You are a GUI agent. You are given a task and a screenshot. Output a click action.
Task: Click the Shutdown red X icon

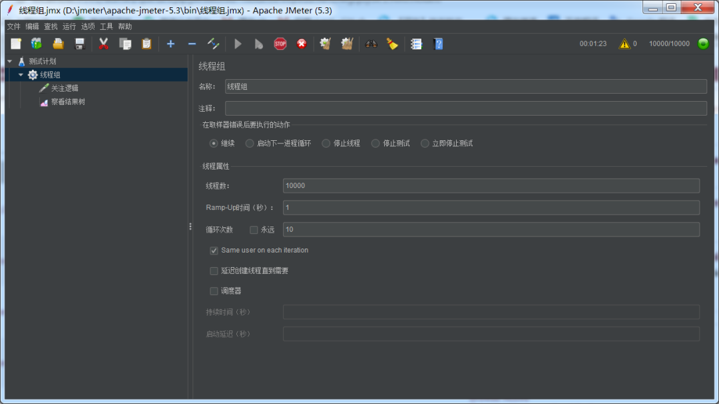click(302, 44)
